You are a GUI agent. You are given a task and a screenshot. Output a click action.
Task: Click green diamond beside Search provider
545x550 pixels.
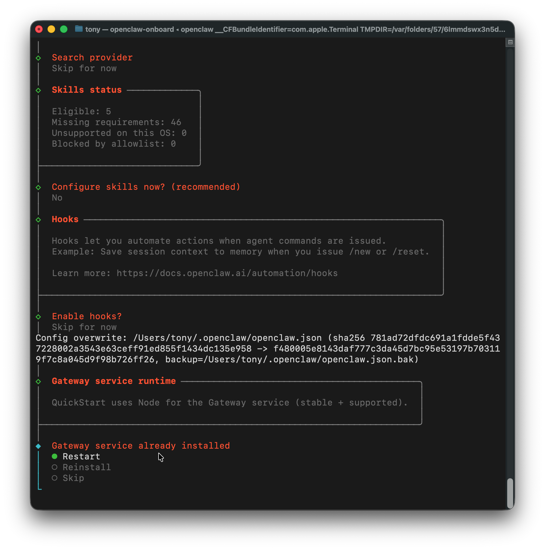point(39,58)
